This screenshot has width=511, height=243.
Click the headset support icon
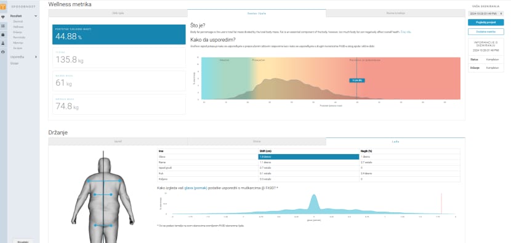3,52
